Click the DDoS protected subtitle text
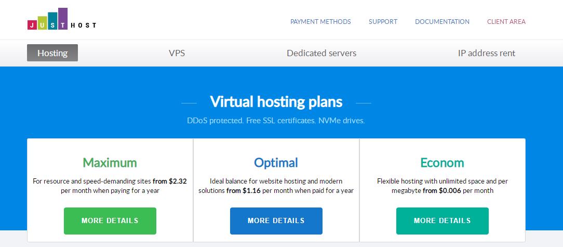 [276, 121]
